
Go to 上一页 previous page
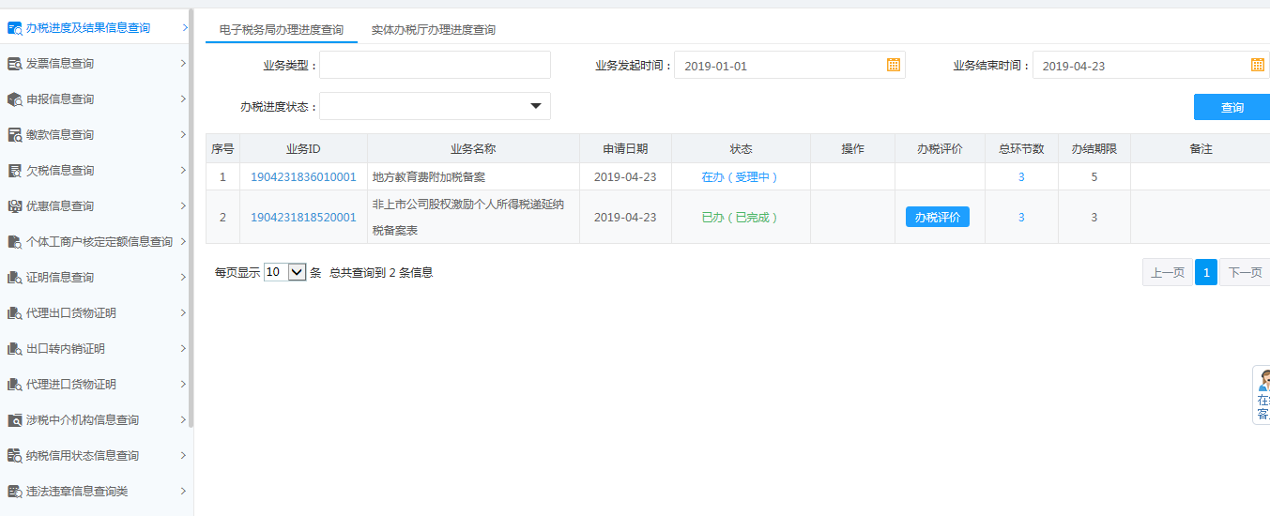[x=1168, y=273]
